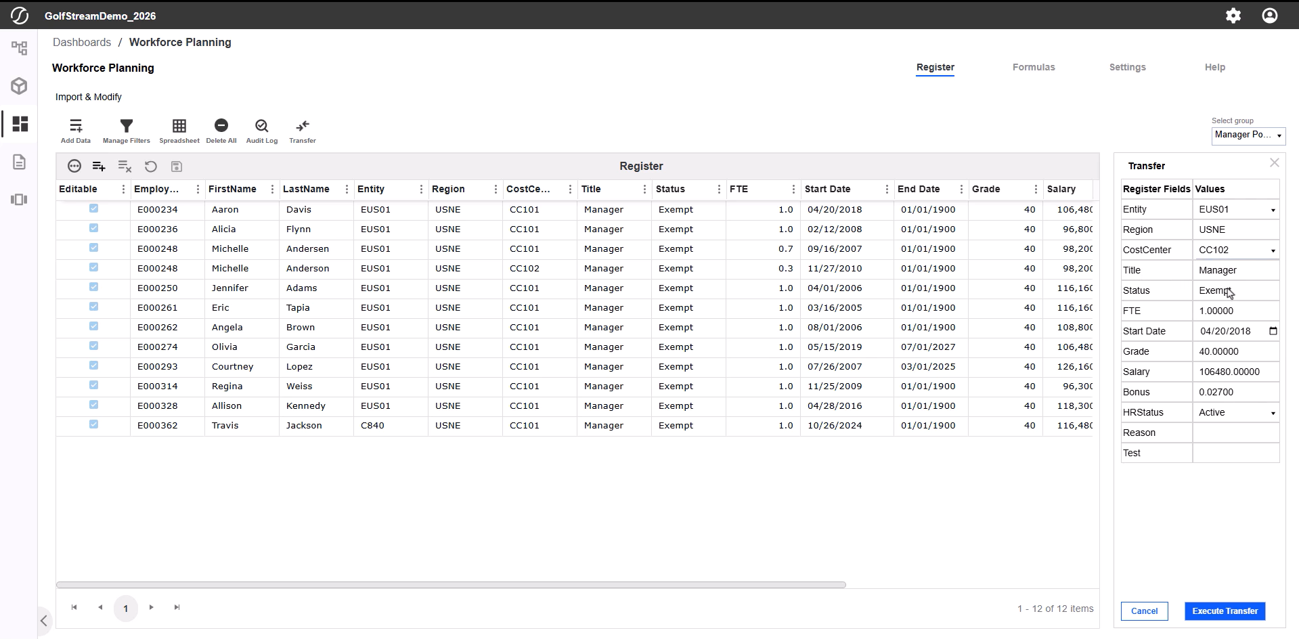Toggle Editable checkbox for Angela Brown
The image size is (1299, 639).
[93, 326]
